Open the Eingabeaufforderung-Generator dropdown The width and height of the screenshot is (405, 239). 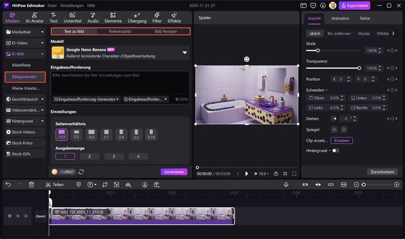(86, 99)
